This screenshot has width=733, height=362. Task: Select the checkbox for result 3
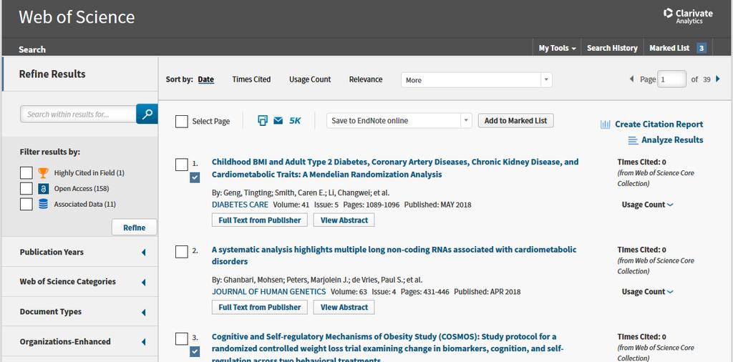coord(181,338)
